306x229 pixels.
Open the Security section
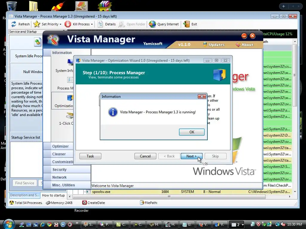click(x=67, y=170)
